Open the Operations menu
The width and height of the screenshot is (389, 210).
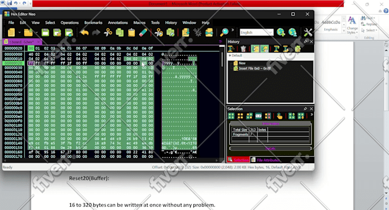pos(69,22)
